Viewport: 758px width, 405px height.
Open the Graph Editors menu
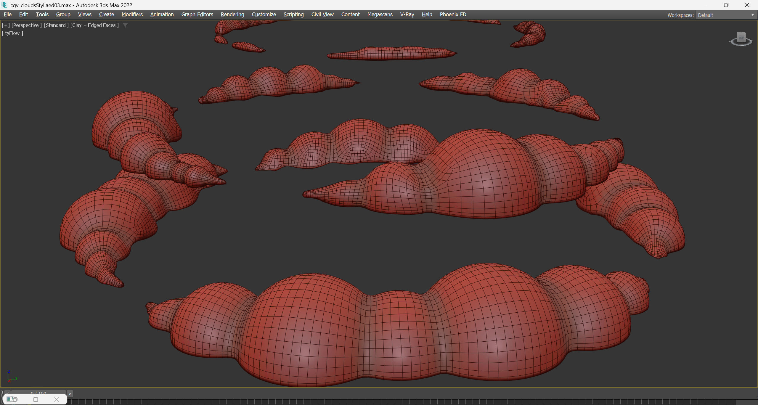click(x=197, y=15)
